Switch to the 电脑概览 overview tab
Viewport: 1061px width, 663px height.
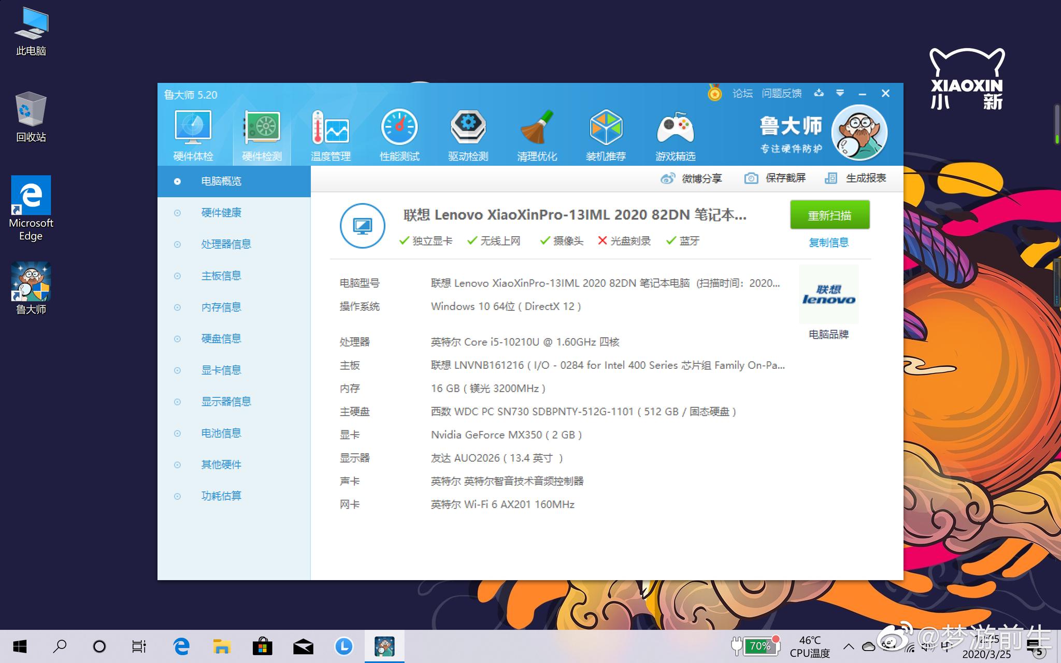click(x=221, y=181)
